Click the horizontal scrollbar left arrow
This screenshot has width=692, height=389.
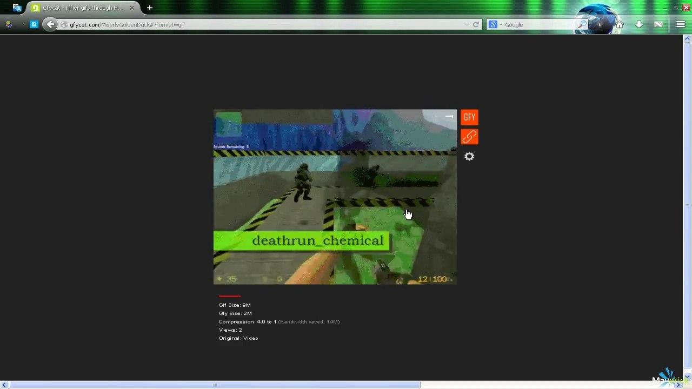tap(4, 385)
